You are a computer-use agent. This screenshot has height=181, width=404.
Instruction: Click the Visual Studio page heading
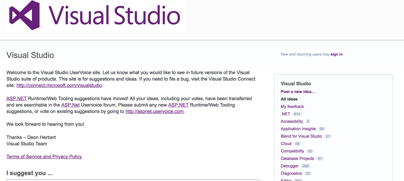click(30, 55)
